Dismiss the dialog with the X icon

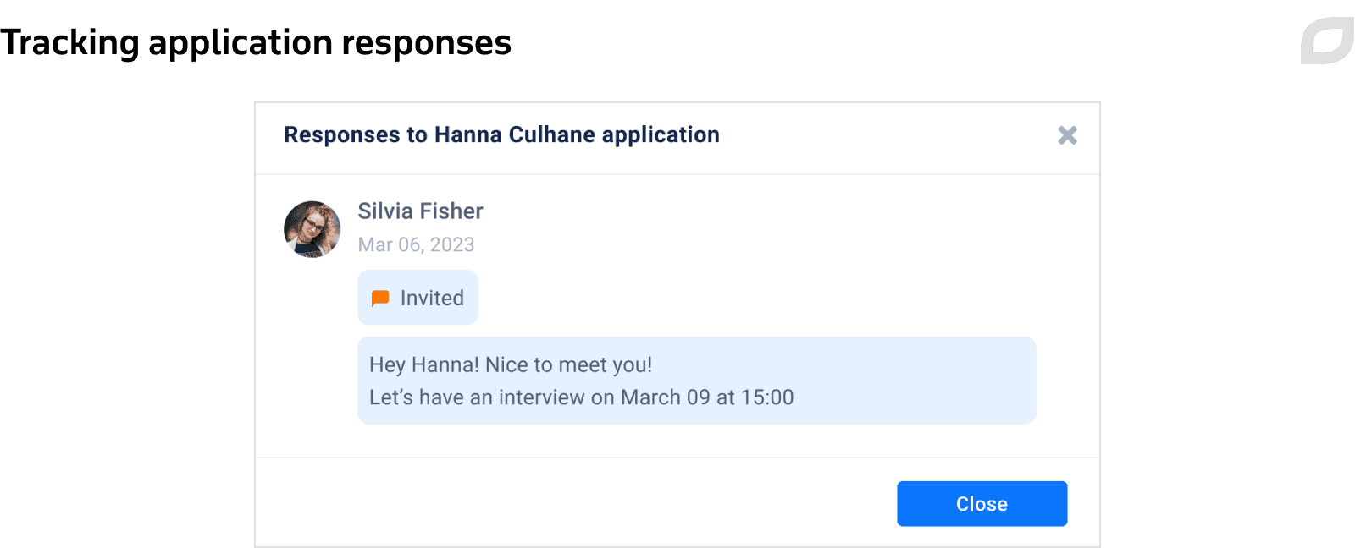[1067, 135]
